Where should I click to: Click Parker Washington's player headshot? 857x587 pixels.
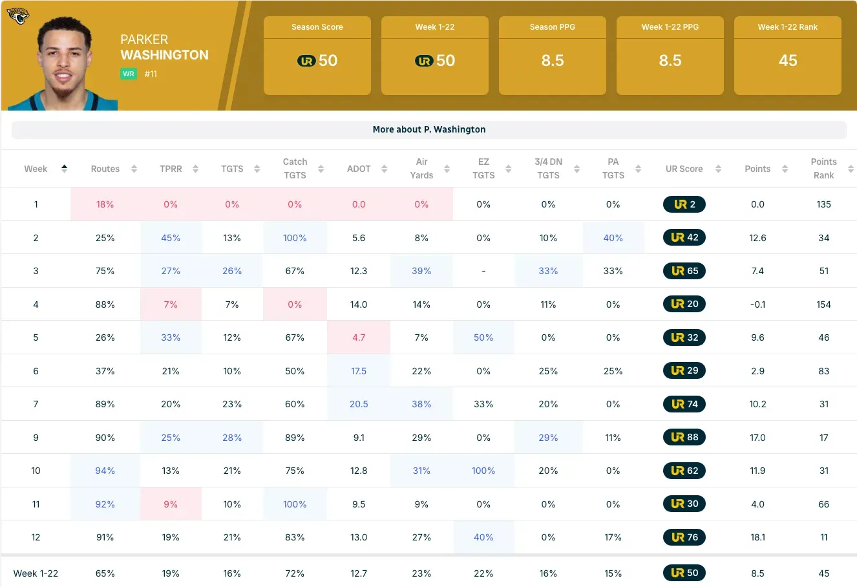pyautogui.click(x=63, y=63)
